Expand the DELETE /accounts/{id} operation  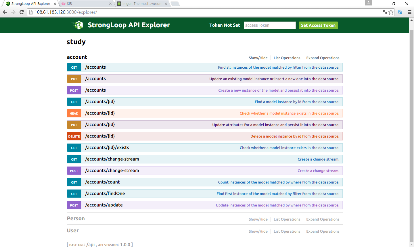[x=100, y=136]
